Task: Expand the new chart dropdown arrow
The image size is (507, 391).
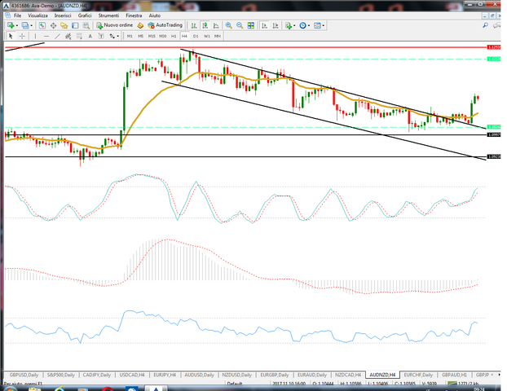Action: coord(17,25)
